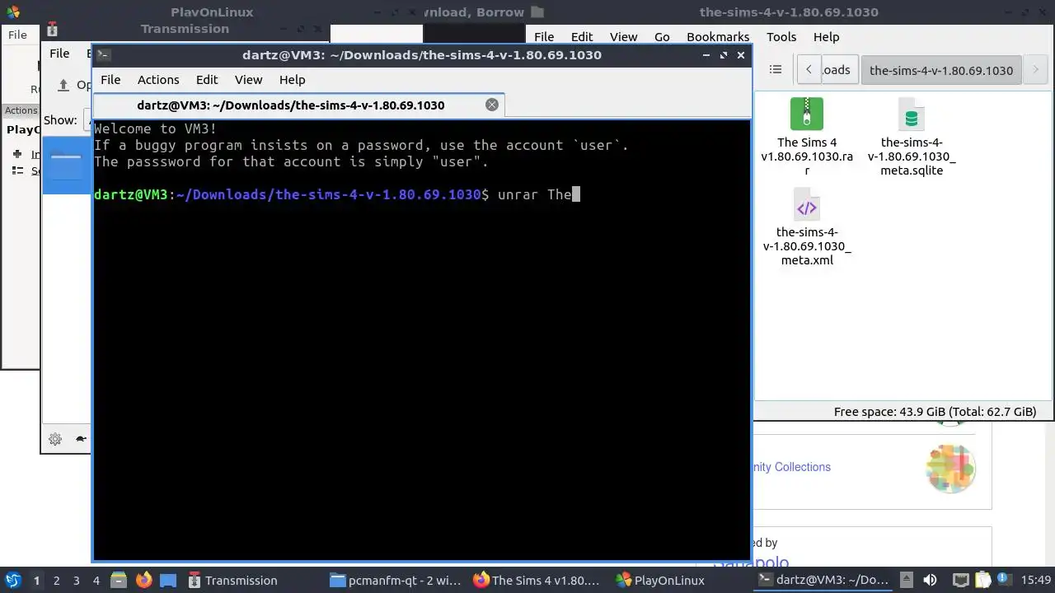
Task: Click the colorful collection thumbnail in browser
Action: pyautogui.click(x=950, y=468)
